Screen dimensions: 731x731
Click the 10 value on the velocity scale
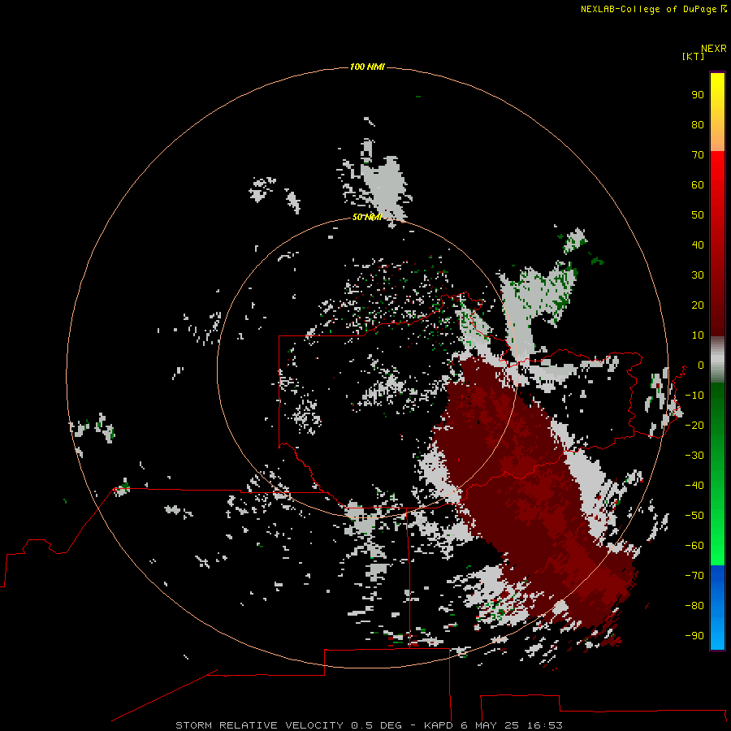[x=698, y=335]
